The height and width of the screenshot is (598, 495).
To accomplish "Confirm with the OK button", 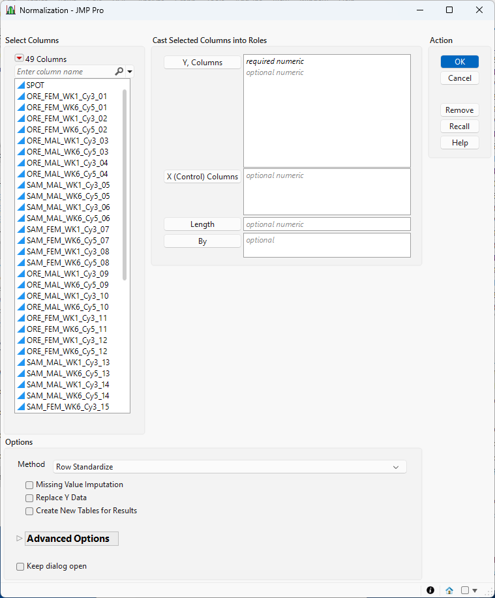I will (x=460, y=61).
